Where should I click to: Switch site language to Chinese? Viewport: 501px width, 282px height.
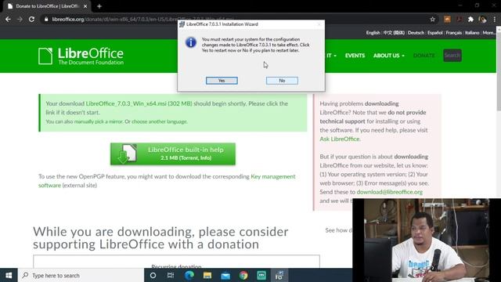(x=394, y=33)
